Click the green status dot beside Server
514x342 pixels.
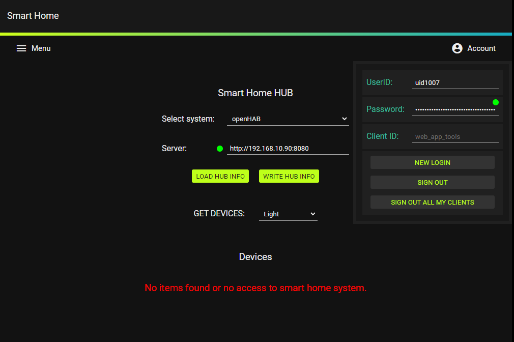pos(219,148)
